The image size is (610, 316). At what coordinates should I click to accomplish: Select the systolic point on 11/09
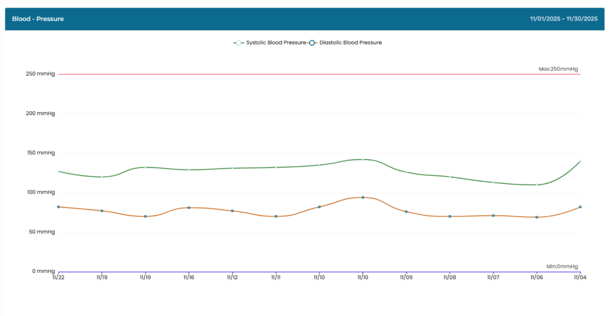(406, 172)
